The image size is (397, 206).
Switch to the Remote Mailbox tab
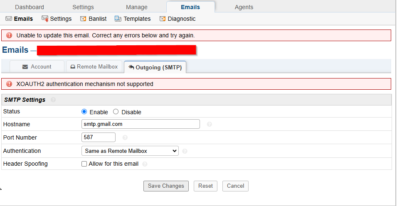[94, 66]
